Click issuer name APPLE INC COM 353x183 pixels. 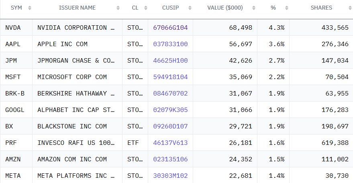(x=62, y=44)
